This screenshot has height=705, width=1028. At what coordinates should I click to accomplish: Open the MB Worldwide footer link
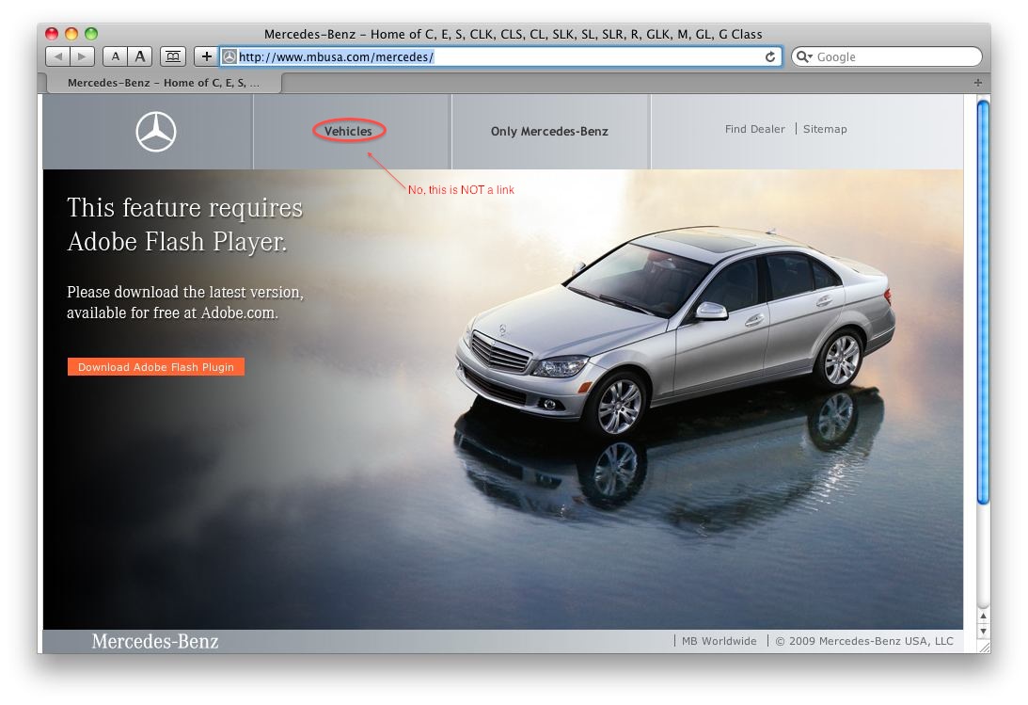(720, 641)
